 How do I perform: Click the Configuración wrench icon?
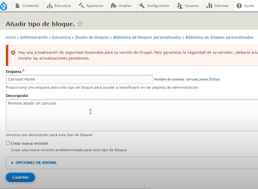[x=142, y=6]
